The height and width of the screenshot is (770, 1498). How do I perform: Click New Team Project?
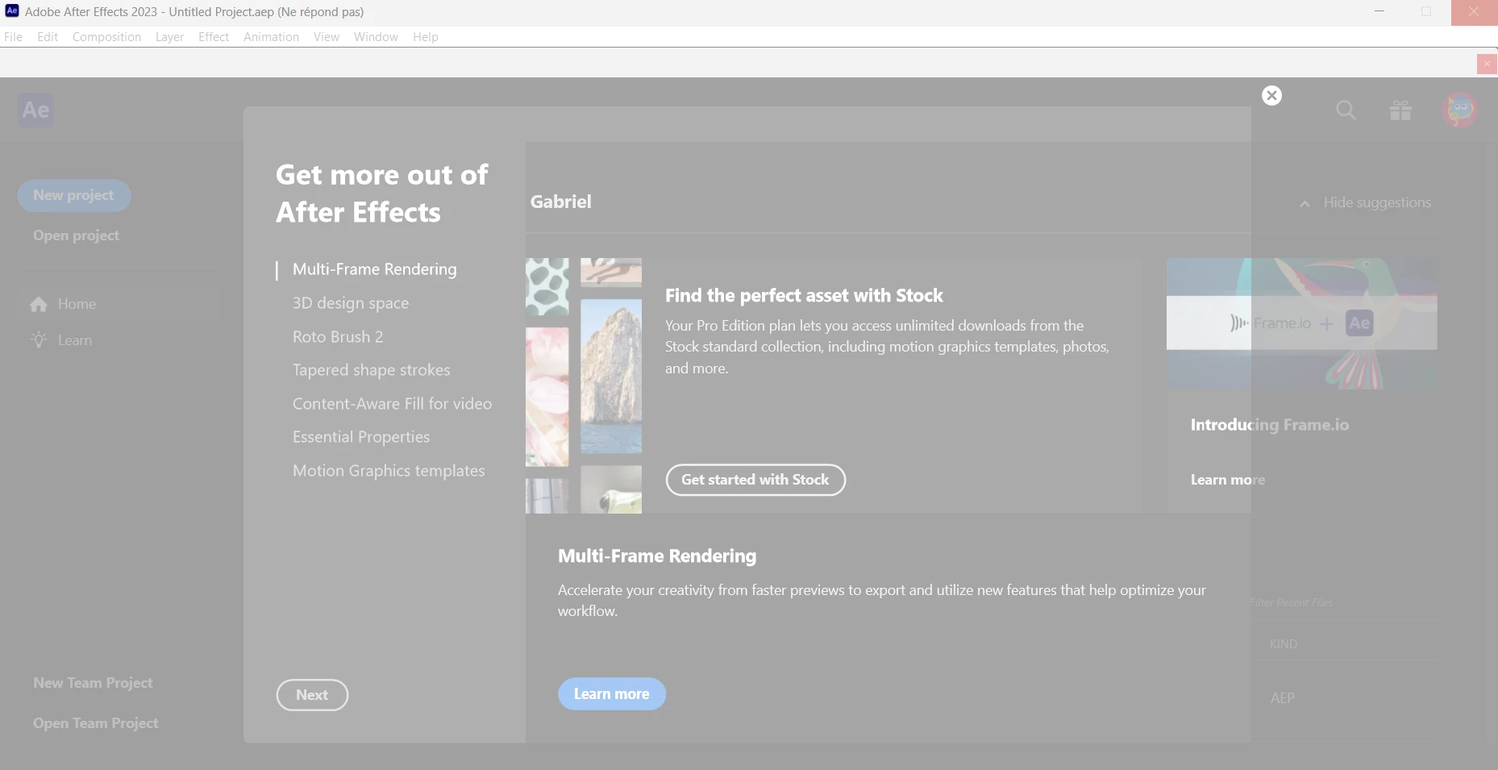click(x=93, y=683)
